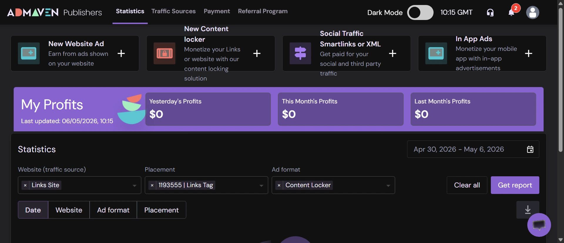Click 'Last updated: 06/05/2026, 10:15' text

click(x=67, y=121)
